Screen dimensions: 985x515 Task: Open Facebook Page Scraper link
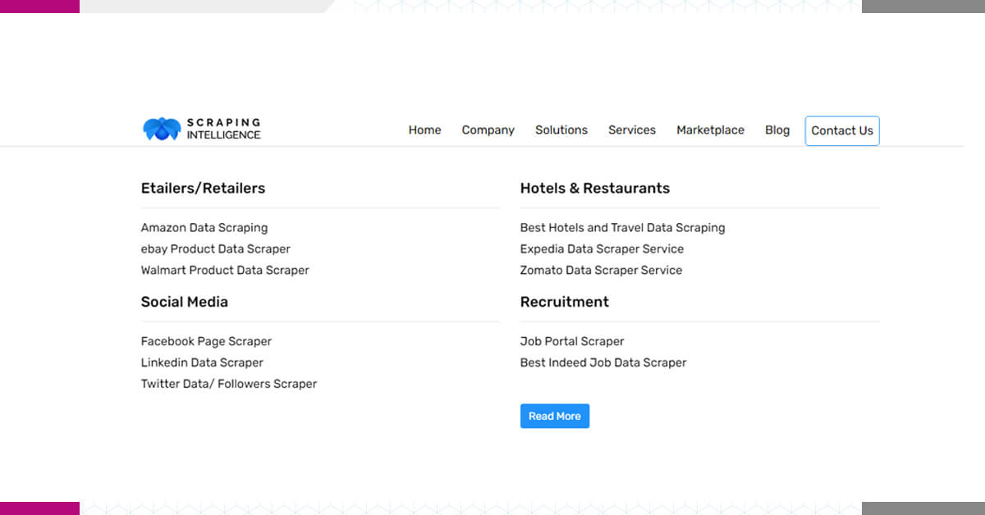206,341
